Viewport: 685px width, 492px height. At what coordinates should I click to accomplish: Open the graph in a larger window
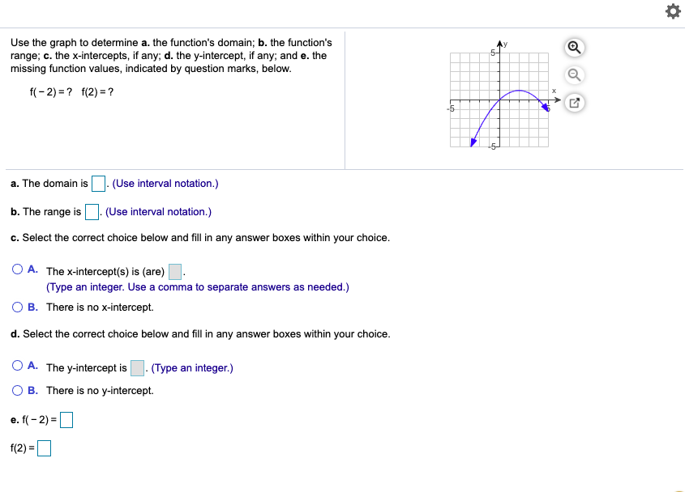tap(573, 103)
